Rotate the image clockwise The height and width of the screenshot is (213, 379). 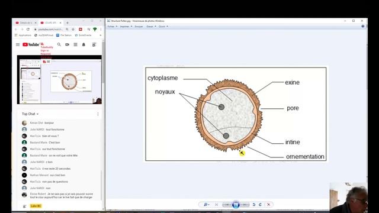[x=260, y=205]
